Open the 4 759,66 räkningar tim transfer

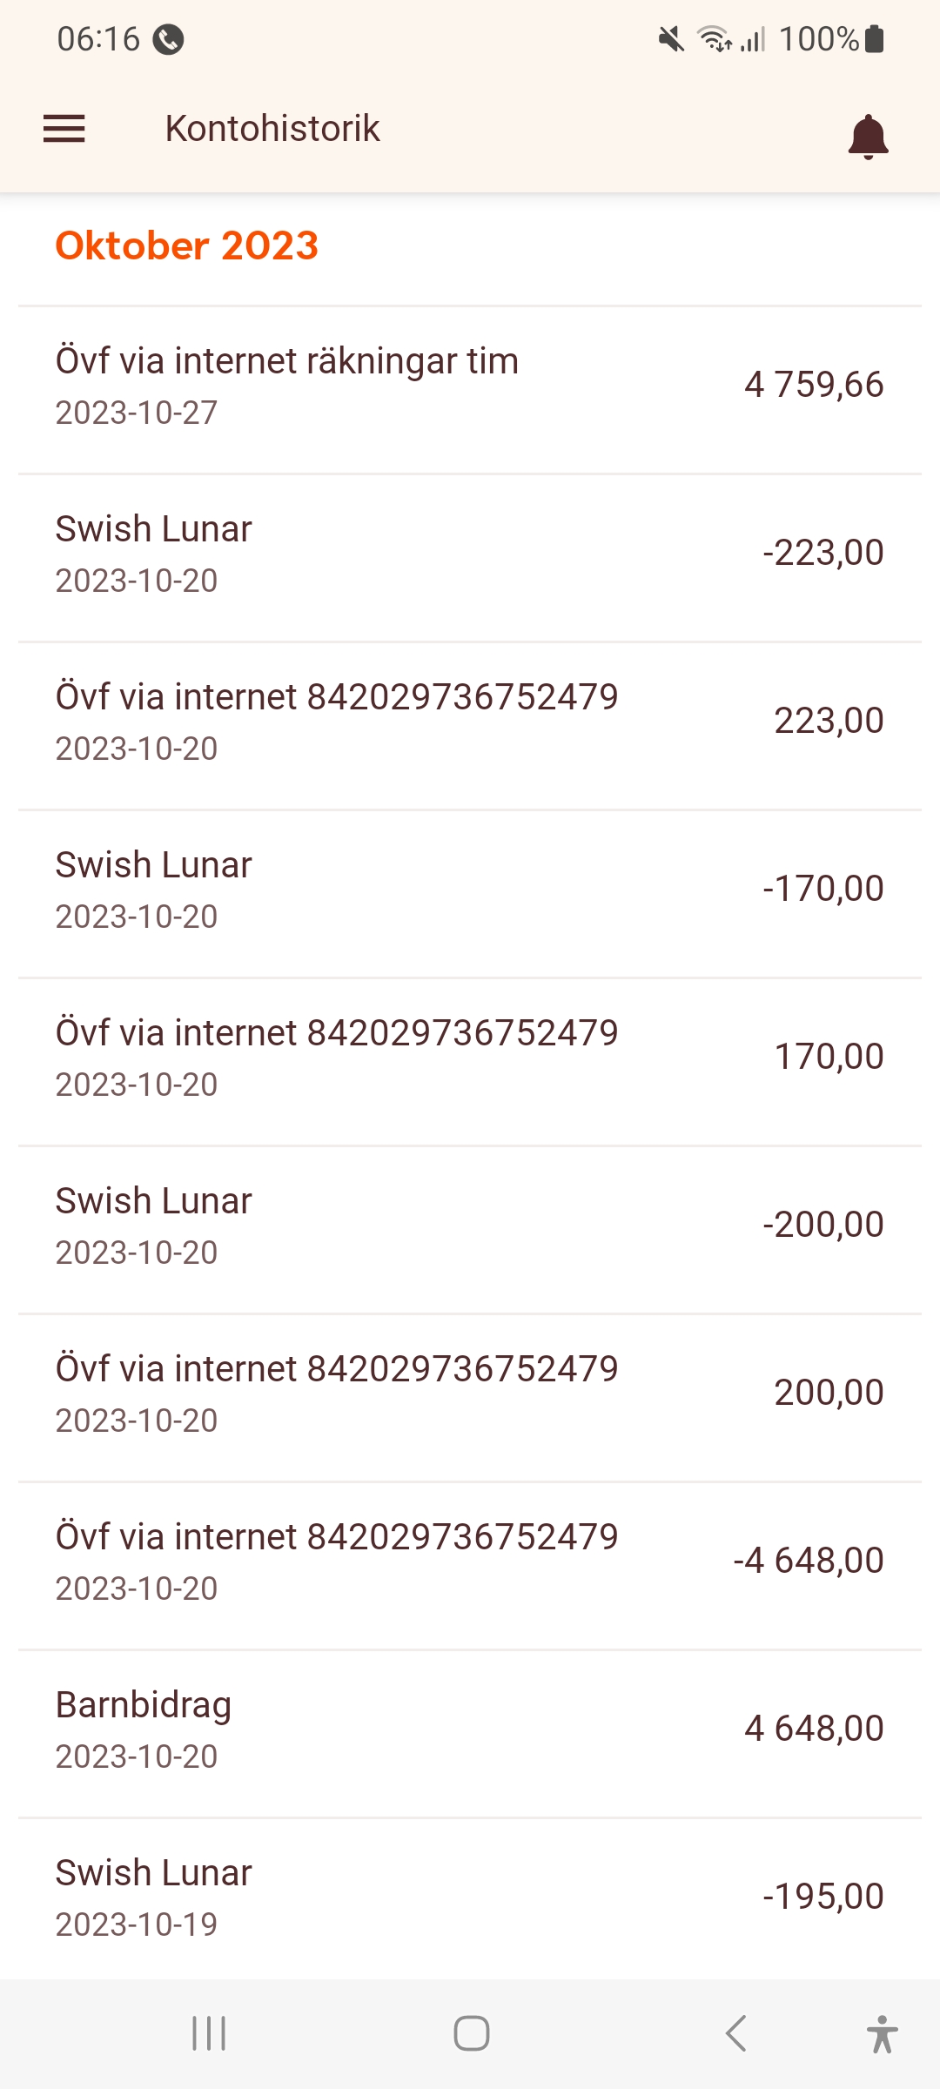(470, 386)
